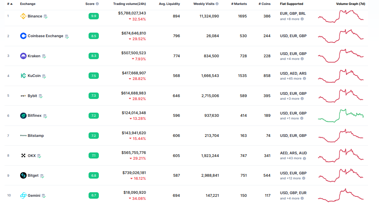Screen dimensions: 379x204
Task: Click the Fiat Supported column header
Action: 292,4
